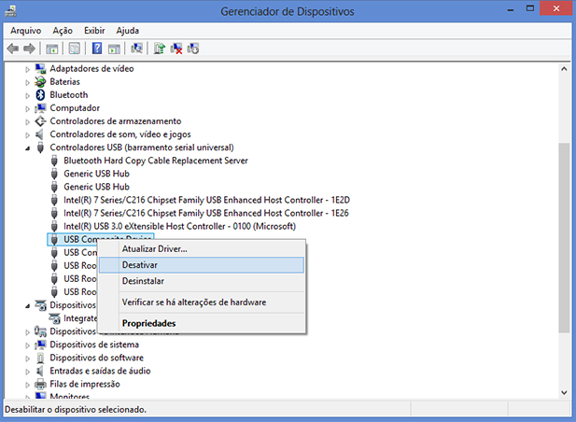Click the Controladores de som speaker icon
Screen dimensions: 576x422
click(x=39, y=134)
